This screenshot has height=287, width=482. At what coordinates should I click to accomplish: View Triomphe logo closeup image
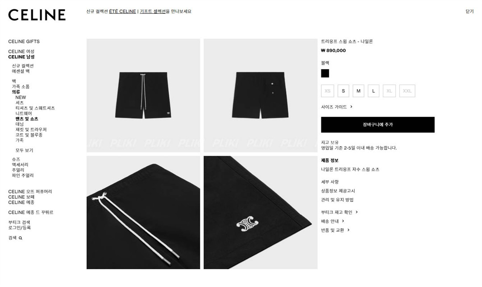(260, 213)
